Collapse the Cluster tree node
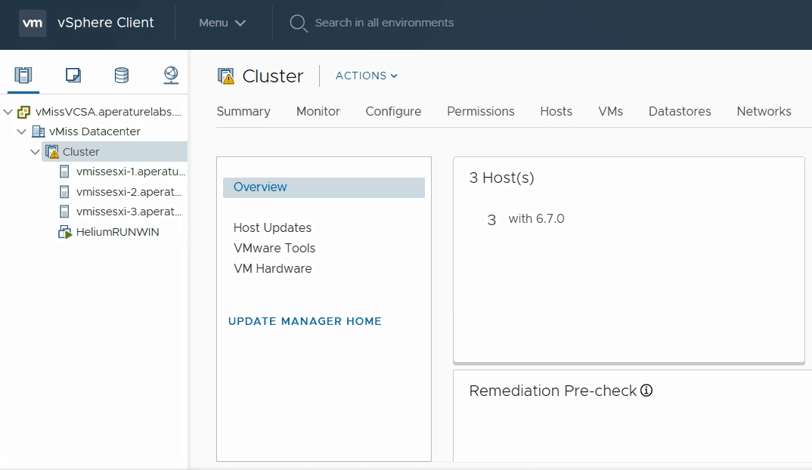This screenshot has width=812, height=470. tap(36, 152)
